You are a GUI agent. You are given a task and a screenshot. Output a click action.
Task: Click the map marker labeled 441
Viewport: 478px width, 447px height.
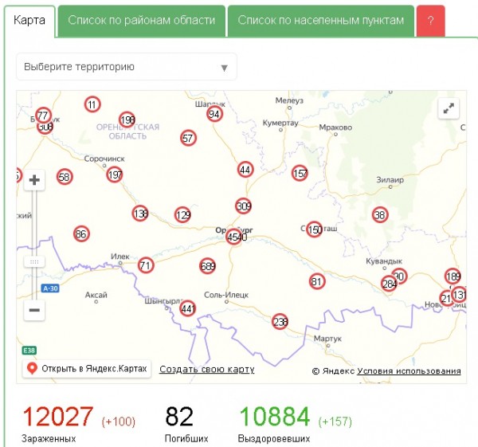click(x=188, y=308)
